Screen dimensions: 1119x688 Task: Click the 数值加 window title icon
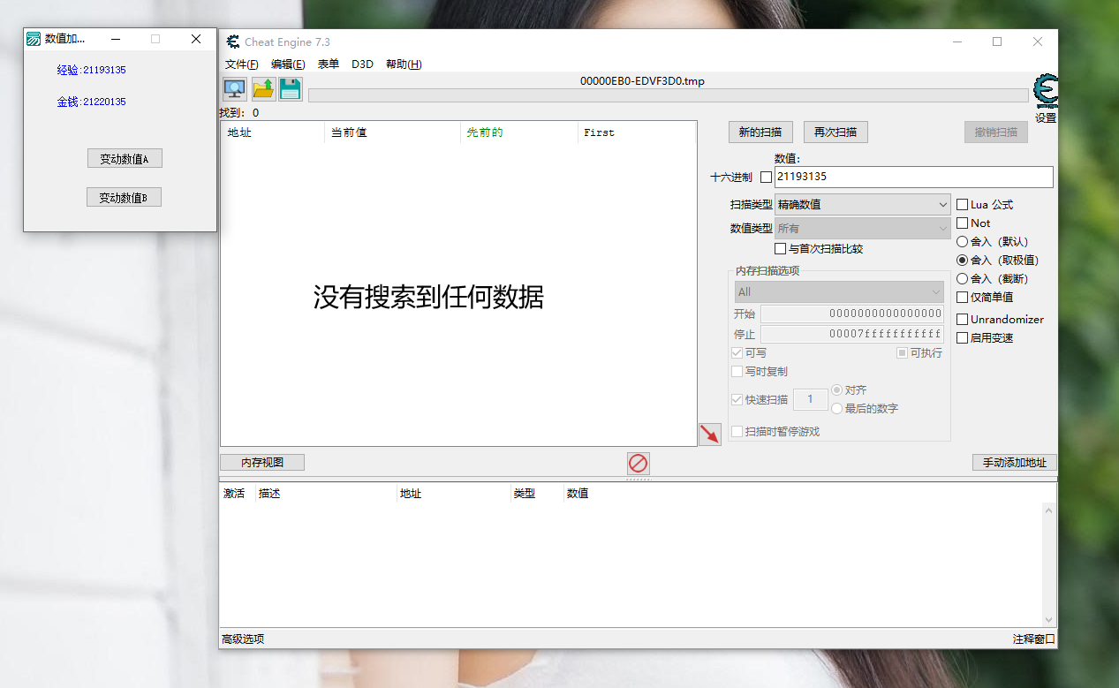[x=34, y=39]
